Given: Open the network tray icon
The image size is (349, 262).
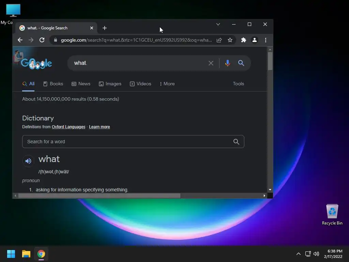Looking at the screenshot, I should coord(308,254).
